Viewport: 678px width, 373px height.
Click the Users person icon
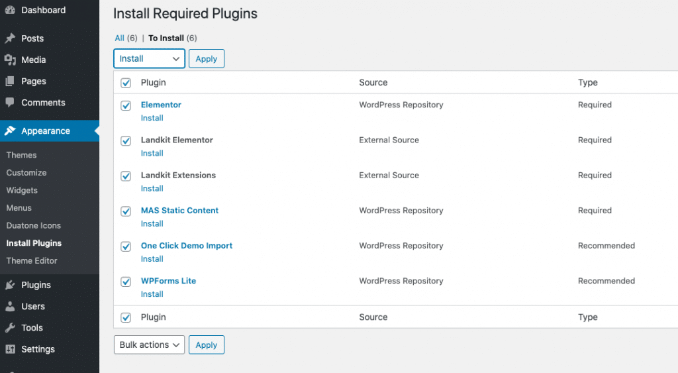point(10,306)
